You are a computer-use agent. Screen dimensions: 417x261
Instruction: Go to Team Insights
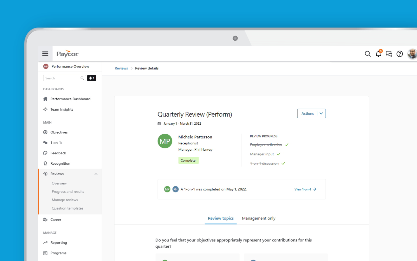pyautogui.click(x=61, y=109)
